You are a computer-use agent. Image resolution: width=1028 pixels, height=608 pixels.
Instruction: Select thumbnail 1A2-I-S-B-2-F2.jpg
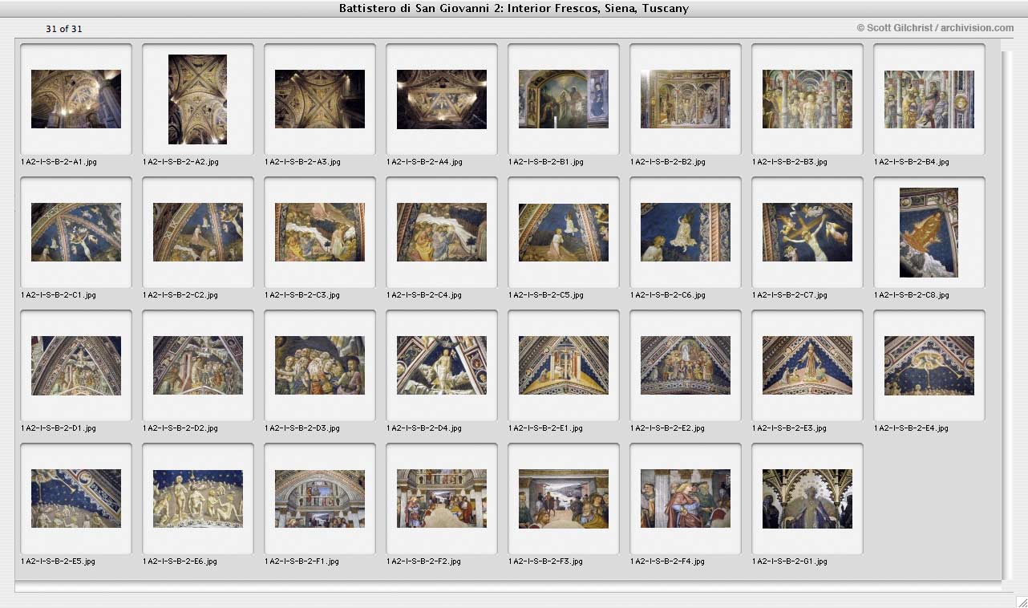(x=442, y=498)
